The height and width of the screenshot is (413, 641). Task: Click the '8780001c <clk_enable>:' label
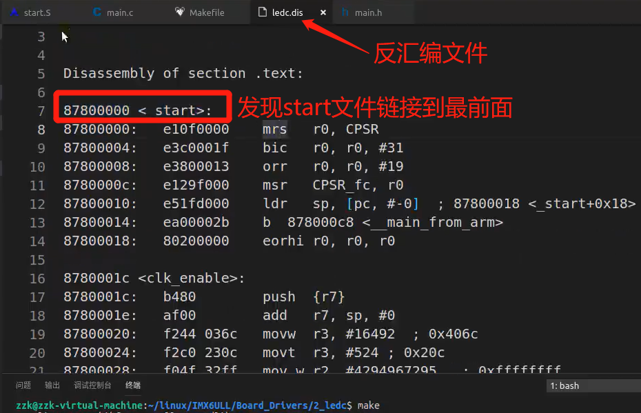154,278
